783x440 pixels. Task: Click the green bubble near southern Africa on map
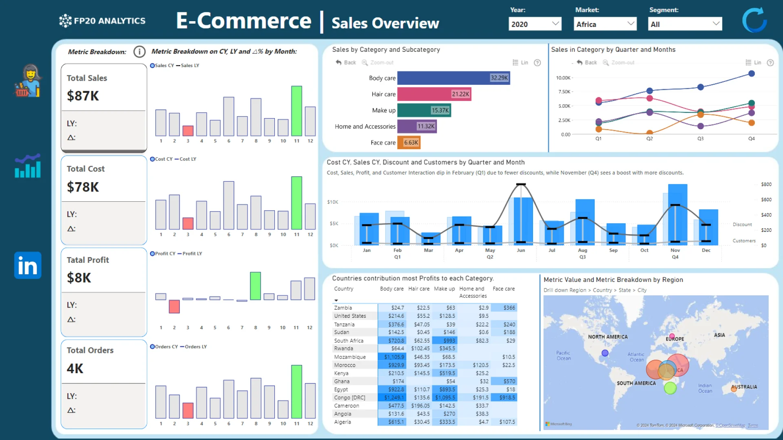tap(670, 388)
